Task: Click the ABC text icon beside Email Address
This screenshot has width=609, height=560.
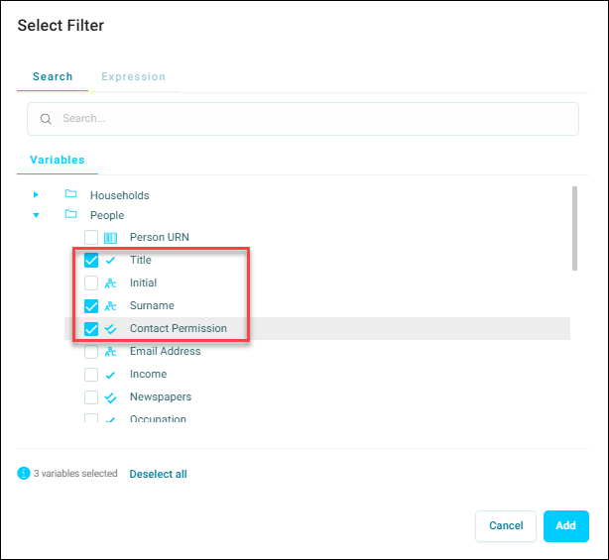Action: (111, 352)
